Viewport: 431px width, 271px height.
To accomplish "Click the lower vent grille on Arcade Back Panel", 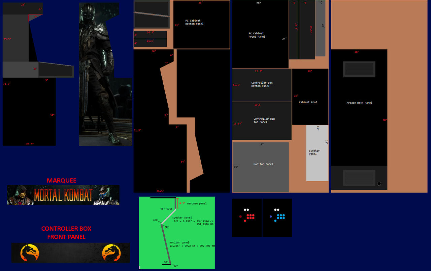I will pos(359,178).
